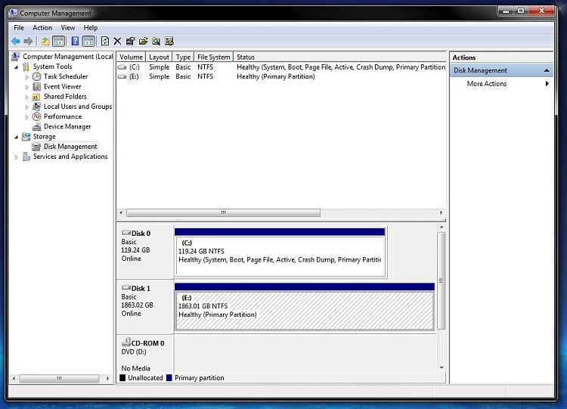
Task: Click the CD-ROM 0 drive icon
Action: [126, 342]
